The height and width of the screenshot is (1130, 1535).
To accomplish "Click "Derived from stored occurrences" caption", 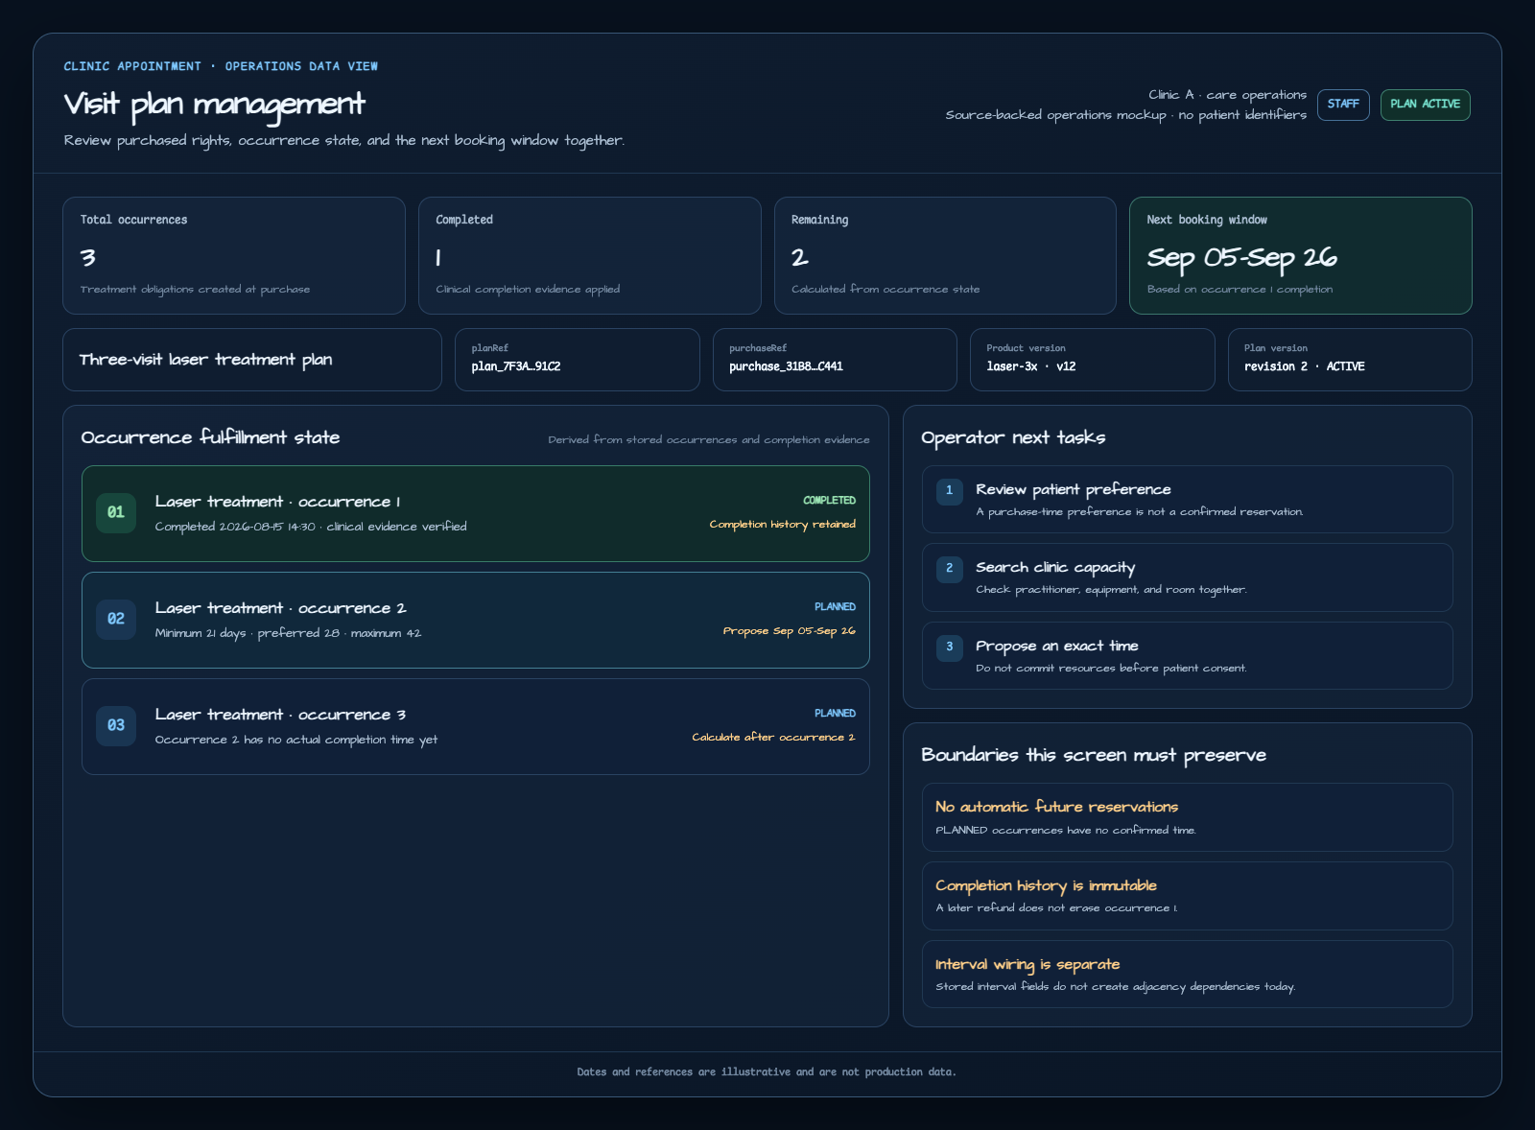I will [709, 440].
